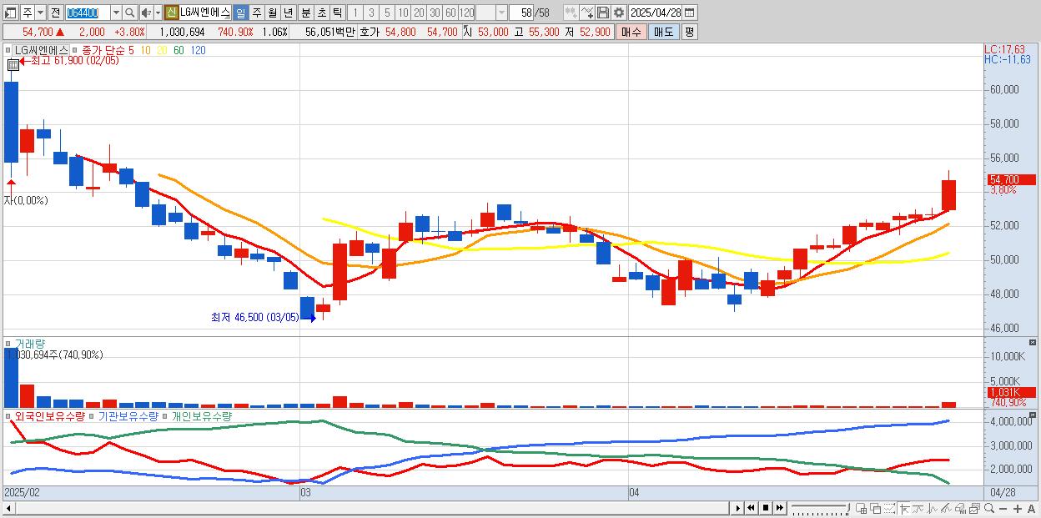Viewport: 1041px width, 518px height.
Task: Select the 일 daily period button
Action: [241, 13]
